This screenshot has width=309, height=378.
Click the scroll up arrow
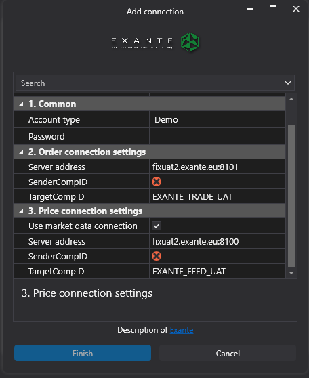pyautogui.click(x=291, y=100)
